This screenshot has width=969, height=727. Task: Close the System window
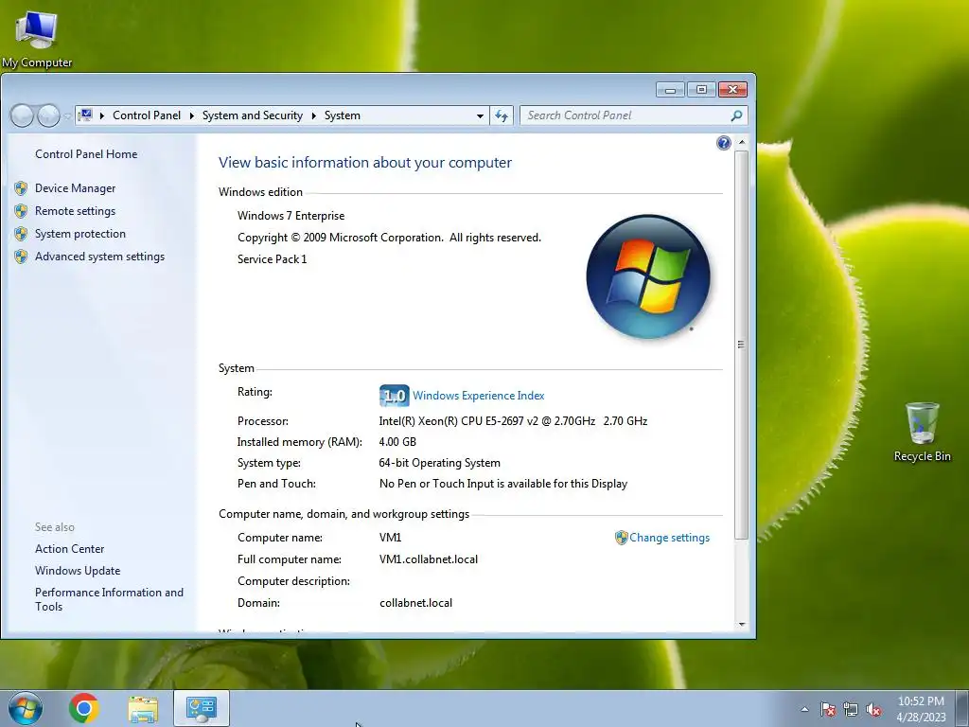click(x=733, y=90)
